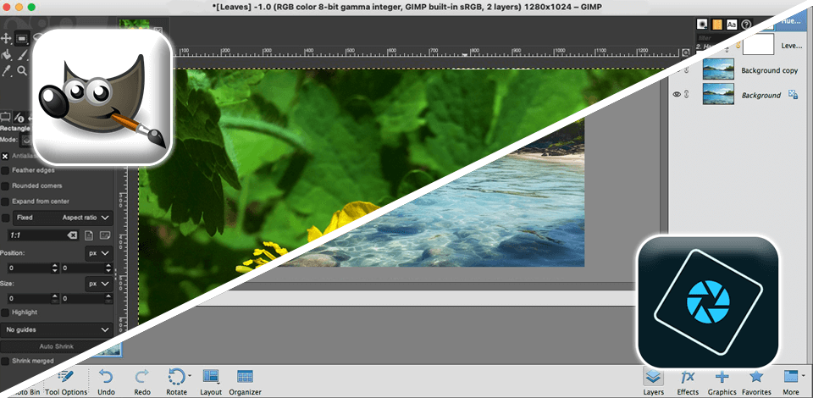Click the Size height value stepper
813x398 pixels.
coord(108,299)
